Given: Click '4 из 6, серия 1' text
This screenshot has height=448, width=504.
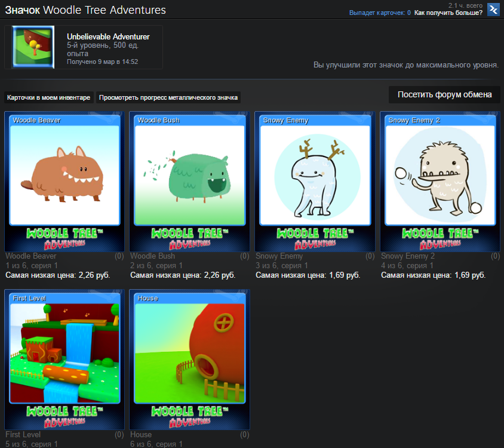Looking at the screenshot, I should click(x=407, y=266).
